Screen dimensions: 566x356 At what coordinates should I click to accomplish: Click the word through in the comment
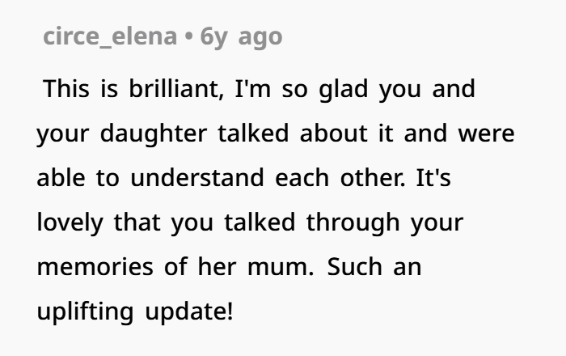pyautogui.click(x=353, y=223)
